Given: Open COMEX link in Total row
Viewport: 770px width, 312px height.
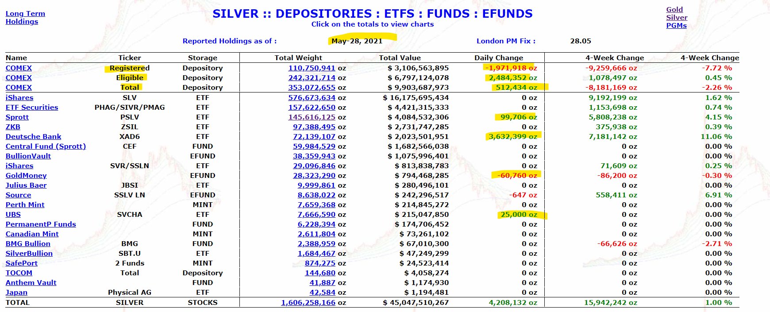Looking at the screenshot, I should coord(19,88).
